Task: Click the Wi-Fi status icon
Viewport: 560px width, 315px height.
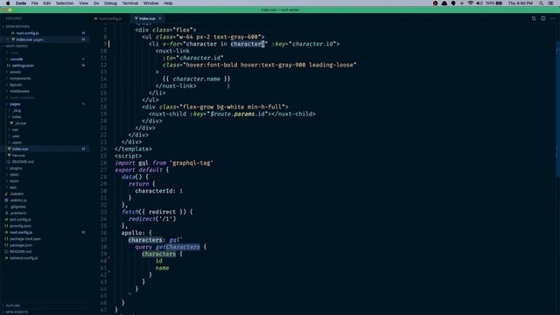Action: click(x=471, y=3)
